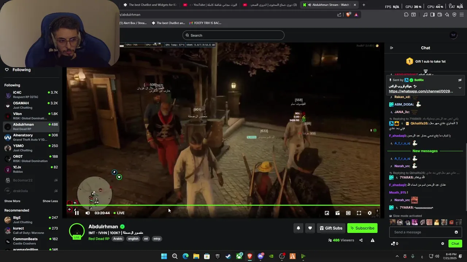The width and height of the screenshot is (467, 262).
Task: Click the Gift Subs button
Action: click(x=331, y=228)
